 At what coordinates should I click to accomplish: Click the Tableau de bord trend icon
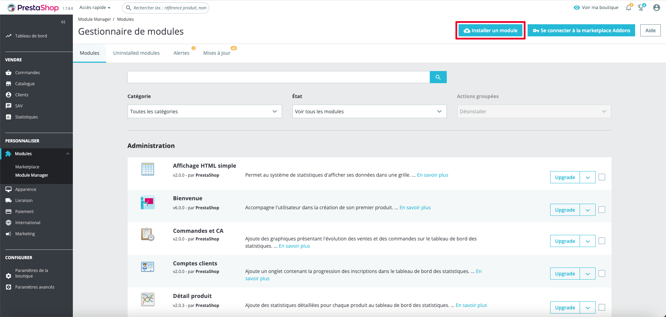[9, 36]
